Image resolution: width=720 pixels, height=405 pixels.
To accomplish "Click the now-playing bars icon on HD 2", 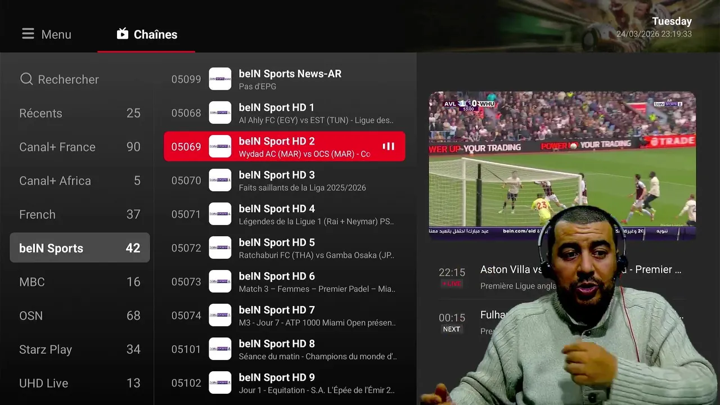I will [389, 146].
